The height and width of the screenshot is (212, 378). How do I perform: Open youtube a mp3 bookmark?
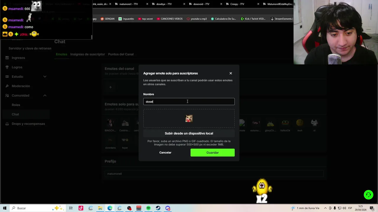tap(197, 19)
